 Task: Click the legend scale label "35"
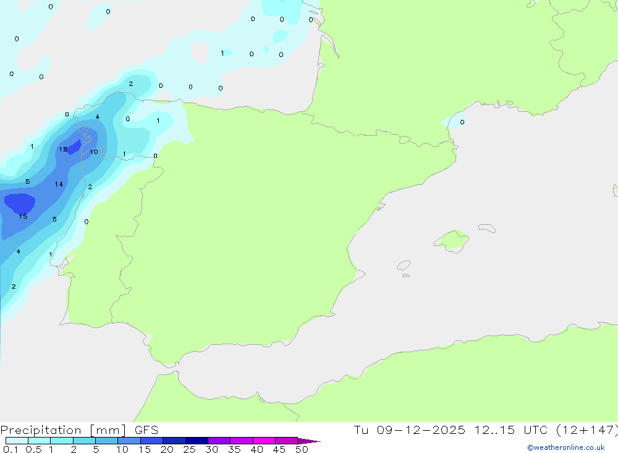pyautogui.click(x=234, y=449)
